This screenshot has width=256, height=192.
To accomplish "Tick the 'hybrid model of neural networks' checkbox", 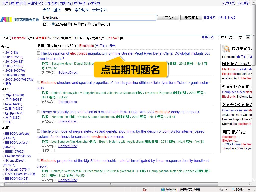I will (x=38, y=131).
